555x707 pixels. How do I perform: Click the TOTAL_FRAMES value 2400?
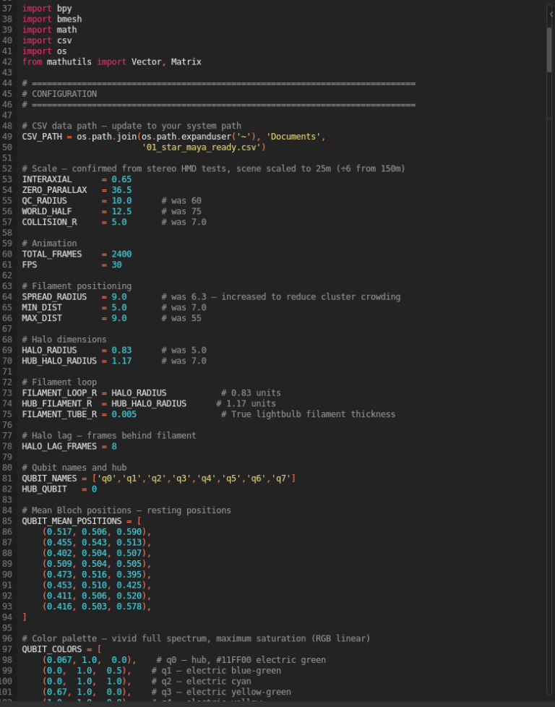[x=121, y=254]
